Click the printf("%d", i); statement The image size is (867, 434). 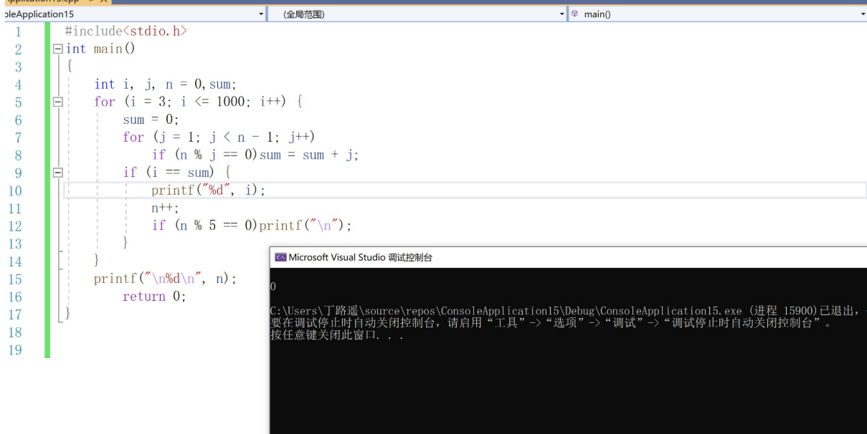click(208, 190)
